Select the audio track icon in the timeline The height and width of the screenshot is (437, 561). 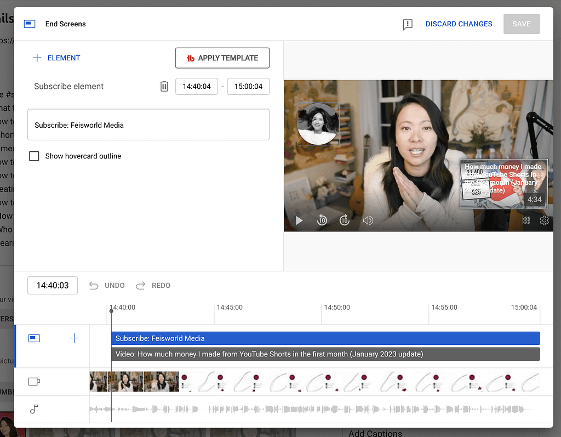pyautogui.click(x=34, y=409)
